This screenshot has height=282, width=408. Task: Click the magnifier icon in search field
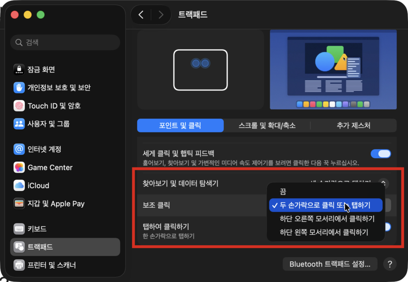19,42
